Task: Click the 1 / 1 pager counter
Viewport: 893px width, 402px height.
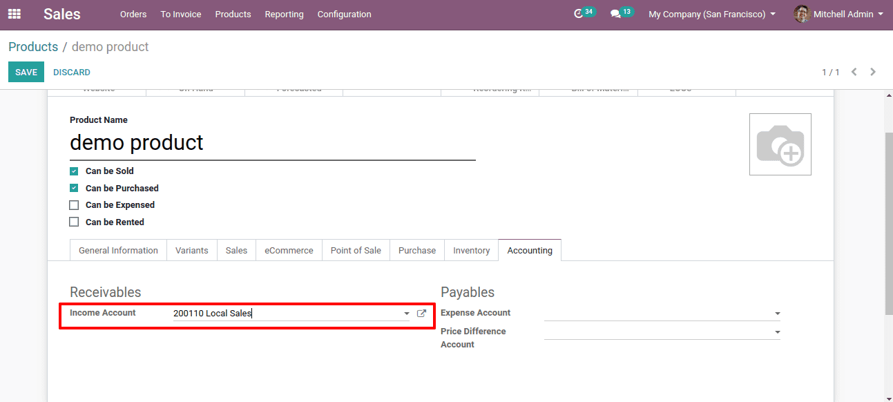Action: coord(831,72)
